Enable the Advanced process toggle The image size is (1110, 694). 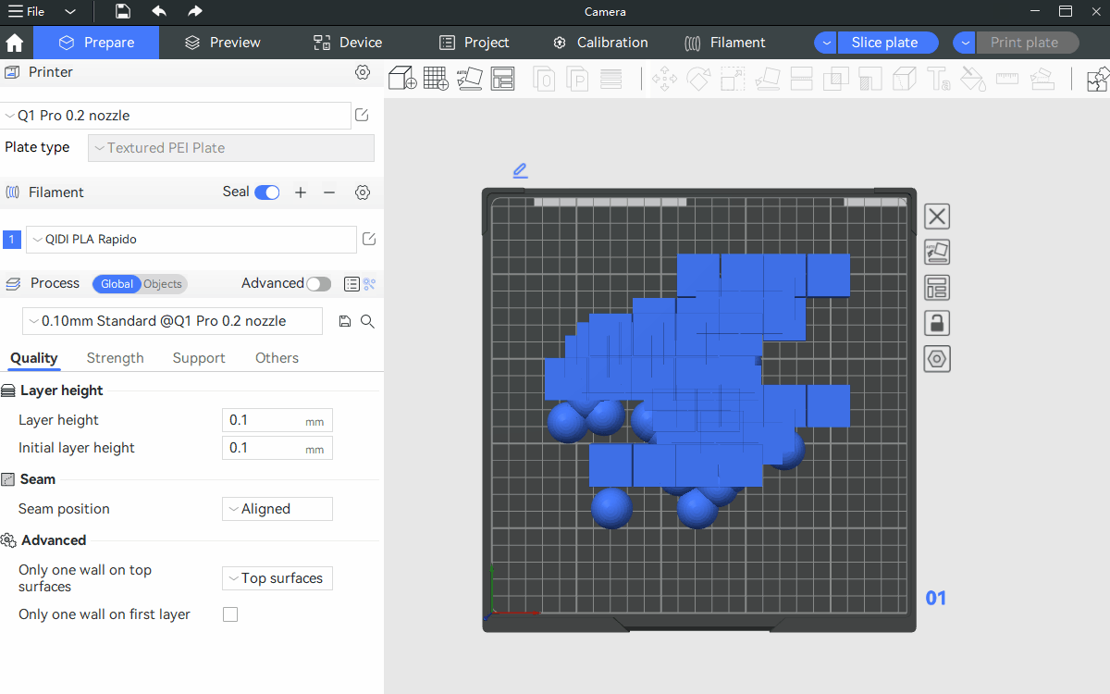click(318, 284)
